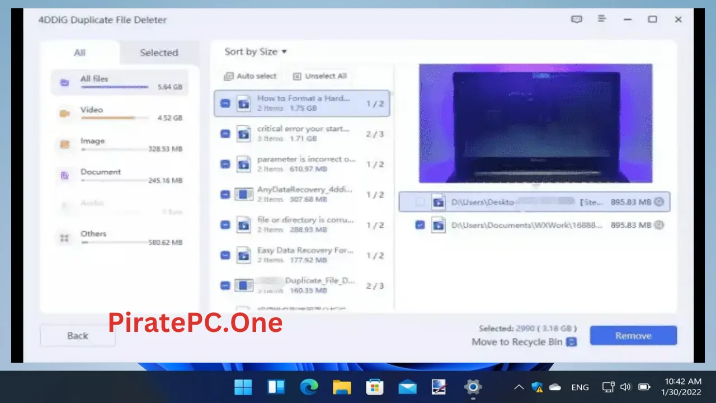Select the Image category
Screen dimensions: 716x403
tap(120, 145)
